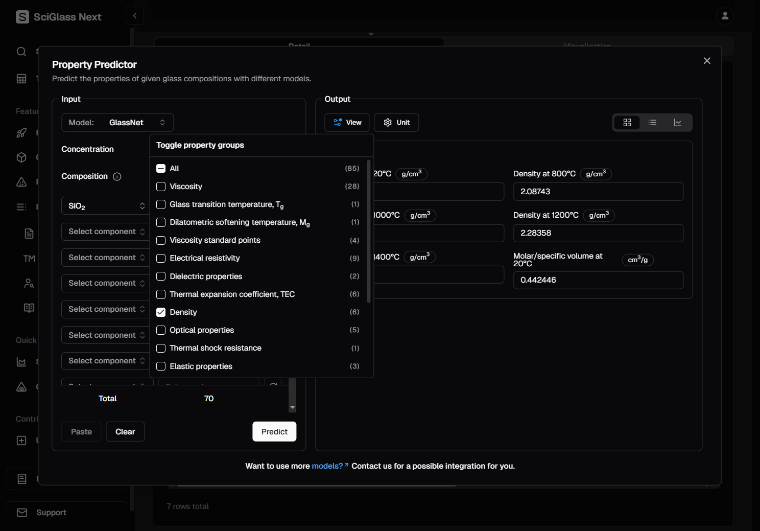Viewport: 760px width, 531px height.
Task: Open the Unit settings button
Action: pyautogui.click(x=396, y=123)
